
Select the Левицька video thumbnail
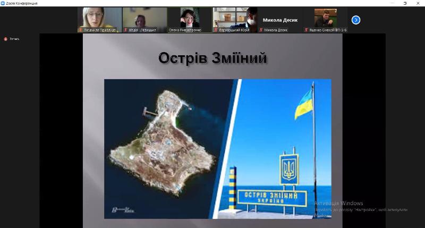tap(144, 20)
